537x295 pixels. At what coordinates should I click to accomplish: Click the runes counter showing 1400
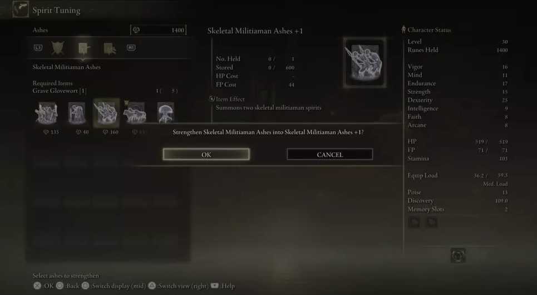tap(158, 30)
